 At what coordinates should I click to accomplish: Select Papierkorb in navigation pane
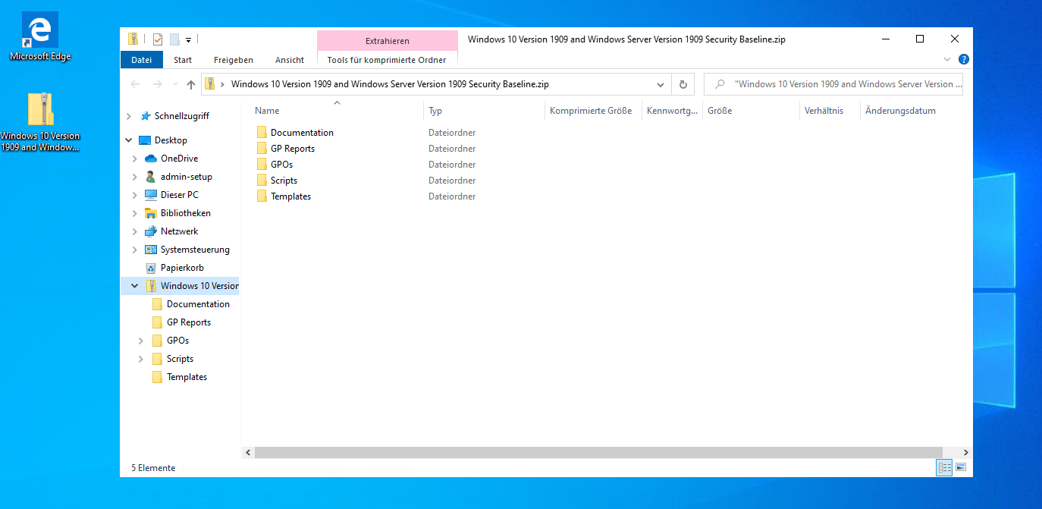click(182, 268)
